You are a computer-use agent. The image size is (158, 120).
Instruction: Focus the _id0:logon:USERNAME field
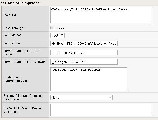[84, 53]
